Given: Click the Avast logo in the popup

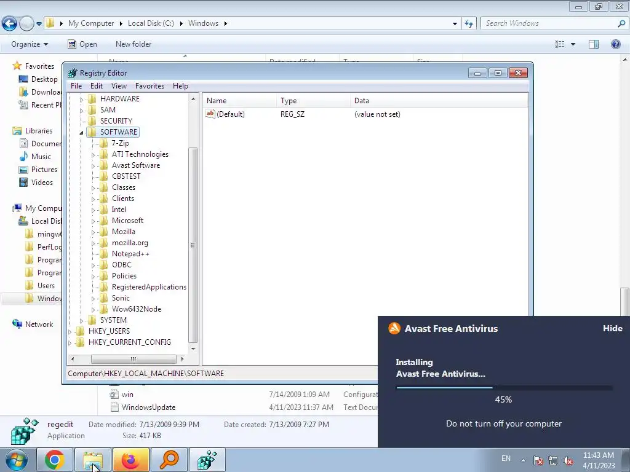Looking at the screenshot, I should (x=394, y=328).
